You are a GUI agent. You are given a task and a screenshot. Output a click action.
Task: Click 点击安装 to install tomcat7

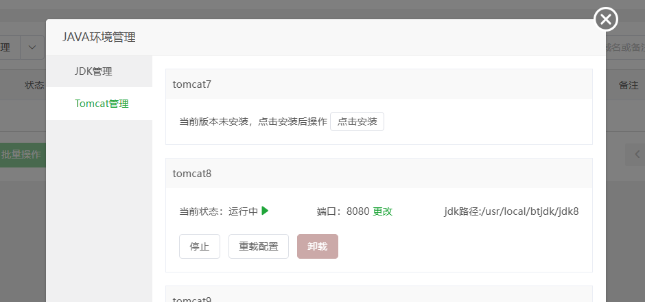point(357,121)
